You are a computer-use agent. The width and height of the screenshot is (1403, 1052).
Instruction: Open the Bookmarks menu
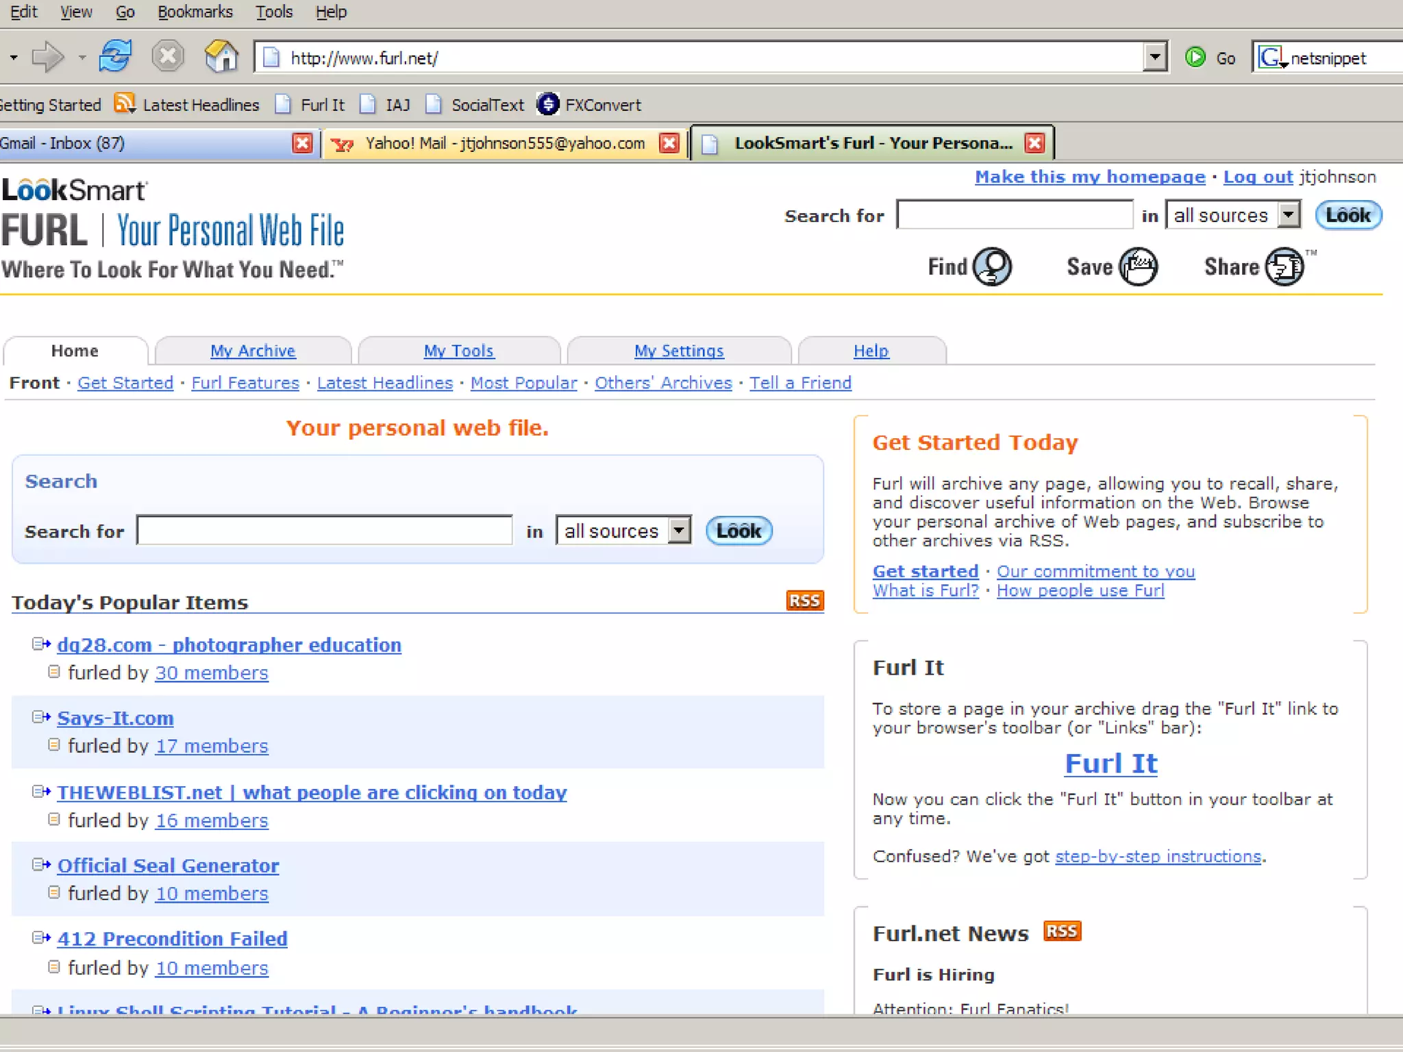(195, 12)
